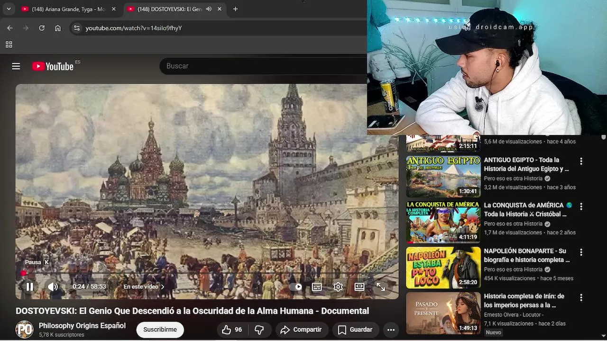Share the video via Compartir button
Image resolution: width=607 pixels, height=341 pixels.
[301, 330]
